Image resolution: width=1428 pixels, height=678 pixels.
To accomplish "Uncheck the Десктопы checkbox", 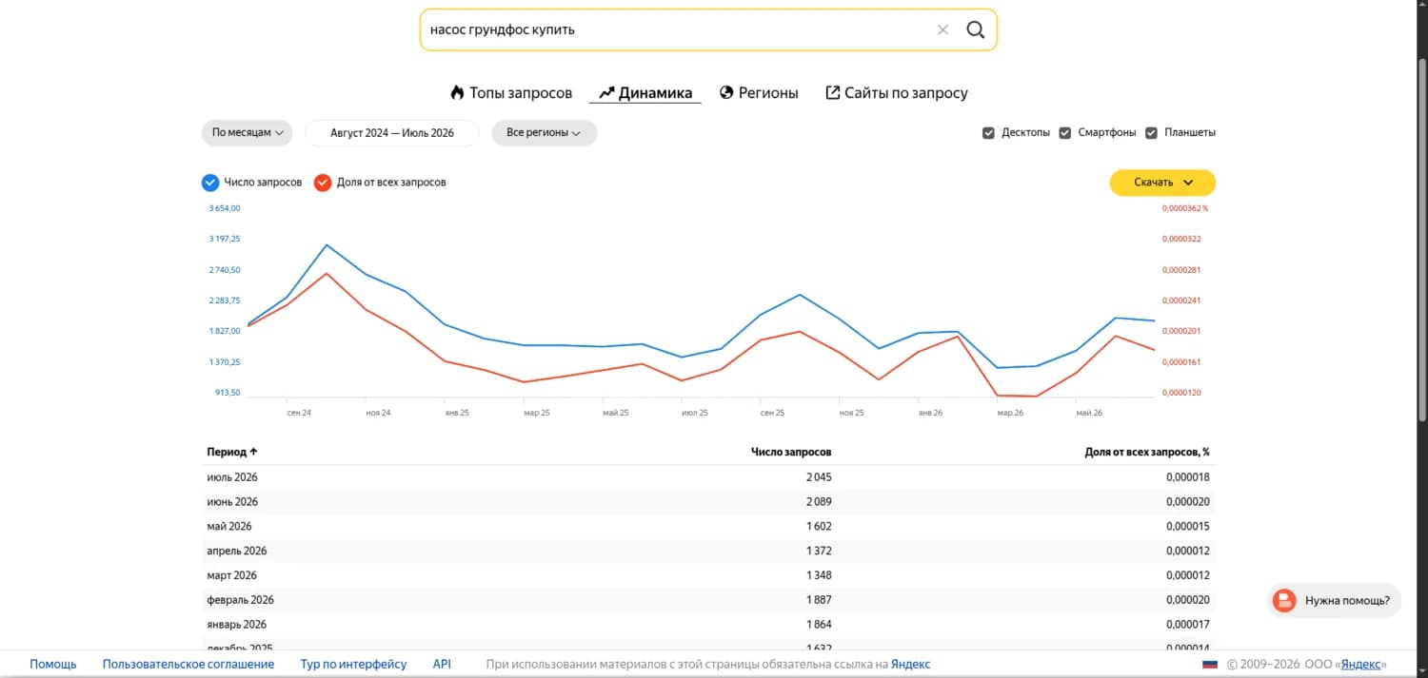I will pyautogui.click(x=988, y=133).
